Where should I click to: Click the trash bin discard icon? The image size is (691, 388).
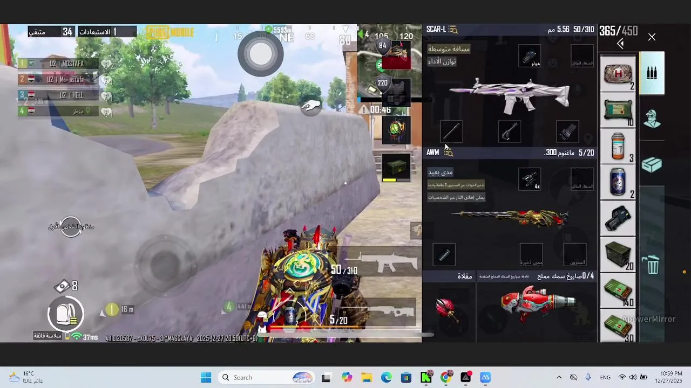652,265
